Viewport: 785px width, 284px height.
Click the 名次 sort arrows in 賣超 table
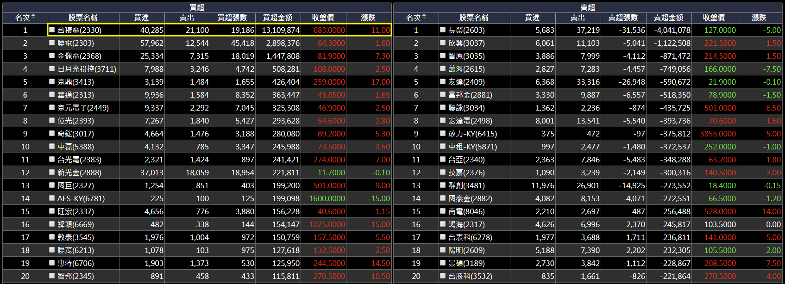[424, 17]
